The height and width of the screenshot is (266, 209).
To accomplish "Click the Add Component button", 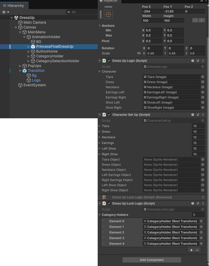I will click(x=152, y=260).
